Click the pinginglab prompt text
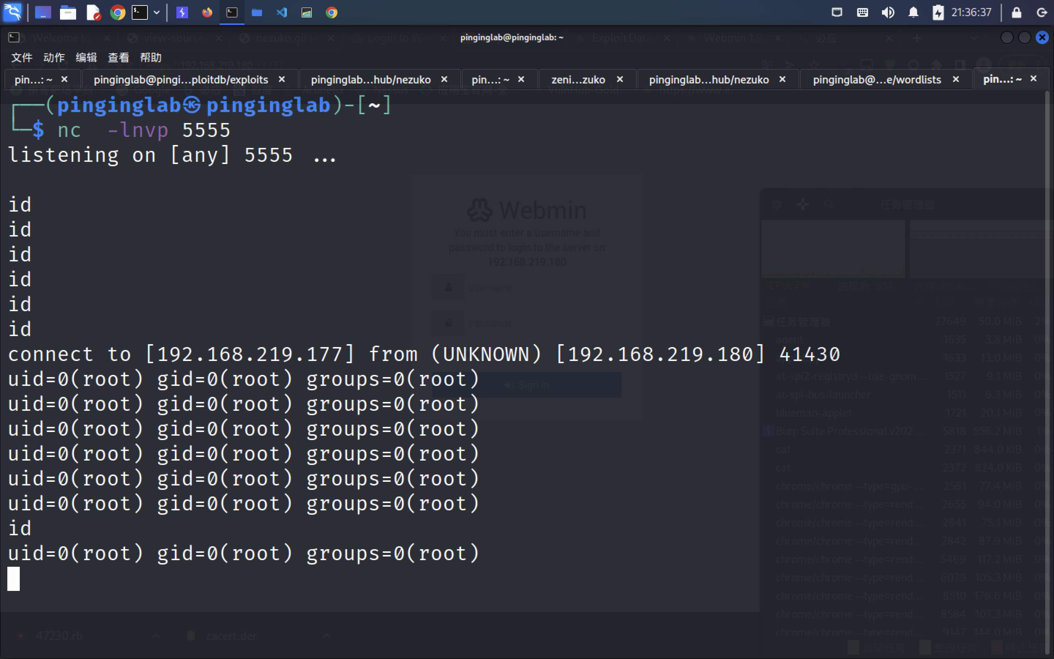 tap(194, 105)
